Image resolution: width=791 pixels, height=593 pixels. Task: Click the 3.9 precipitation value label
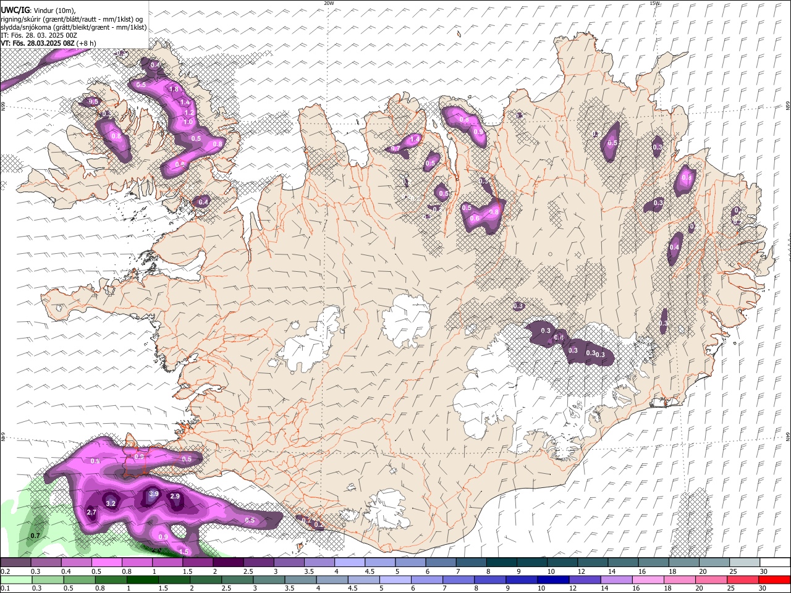pos(154,494)
